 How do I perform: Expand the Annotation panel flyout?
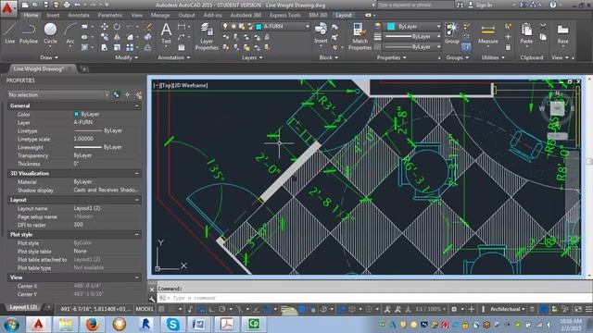point(174,57)
